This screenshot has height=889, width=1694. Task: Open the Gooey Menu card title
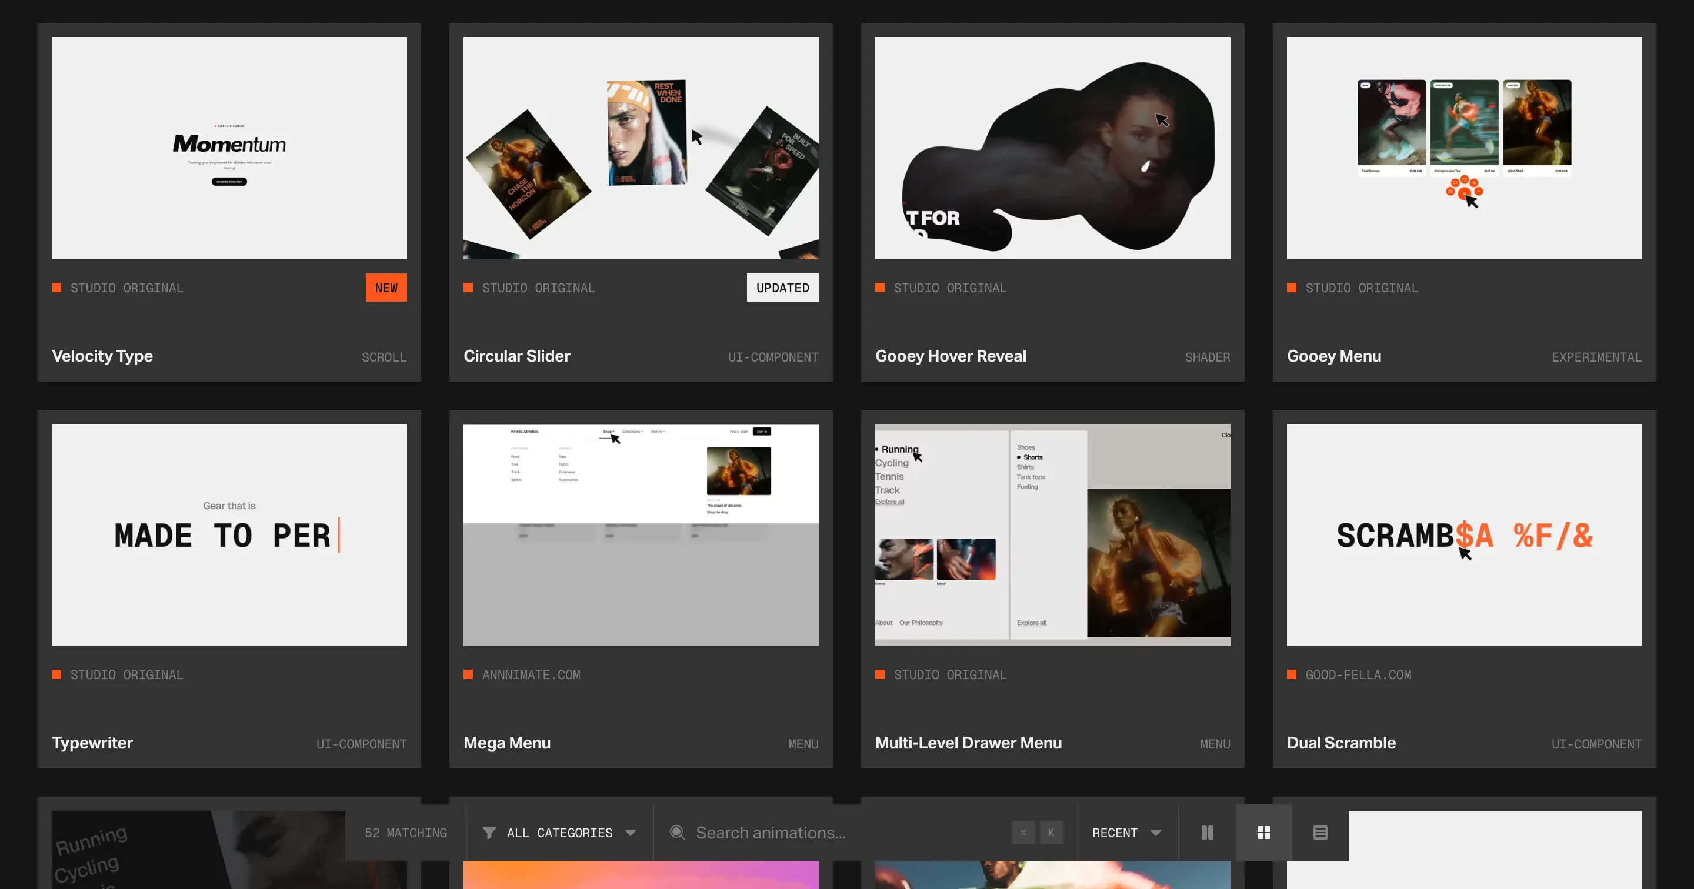(x=1333, y=356)
